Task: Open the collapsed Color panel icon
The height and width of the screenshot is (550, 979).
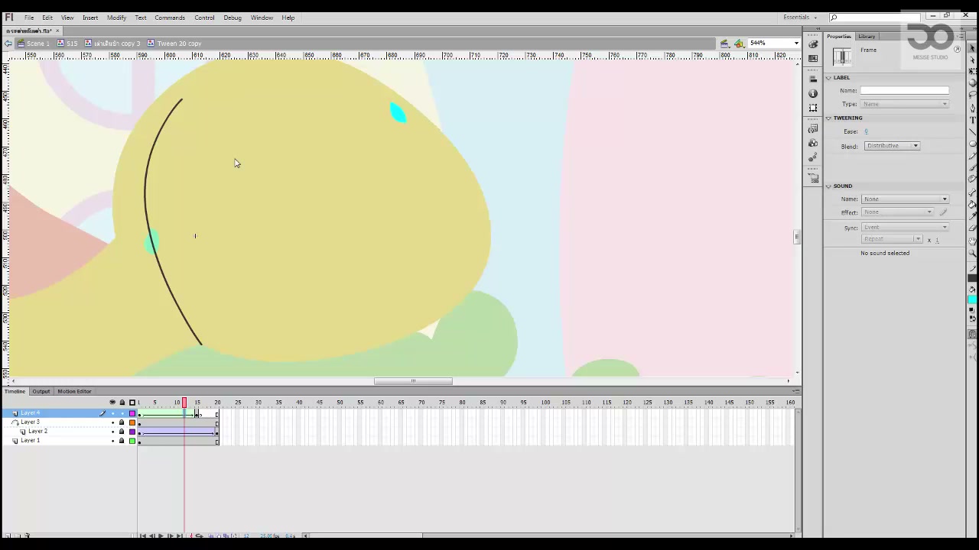Action: click(813, 44)
